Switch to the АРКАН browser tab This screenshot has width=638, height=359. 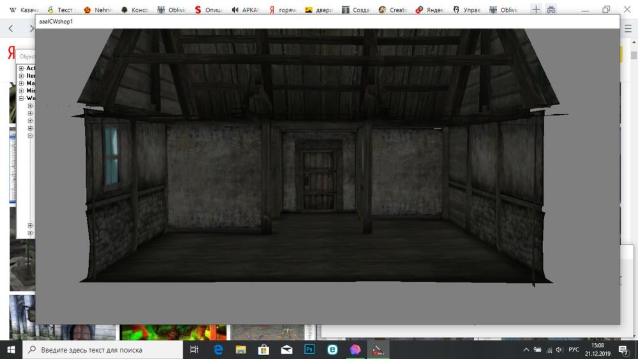(246, 10)
